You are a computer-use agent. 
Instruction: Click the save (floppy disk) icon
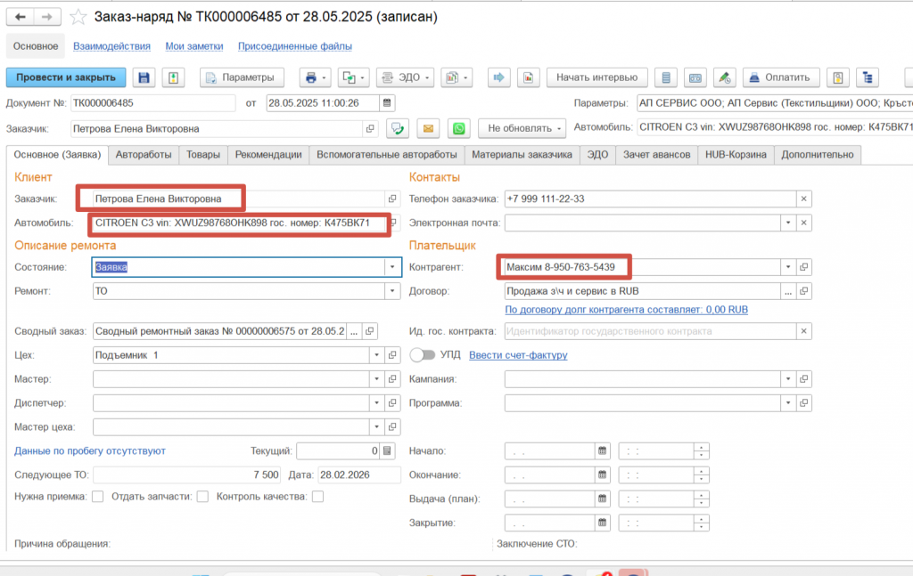point(144,77)
